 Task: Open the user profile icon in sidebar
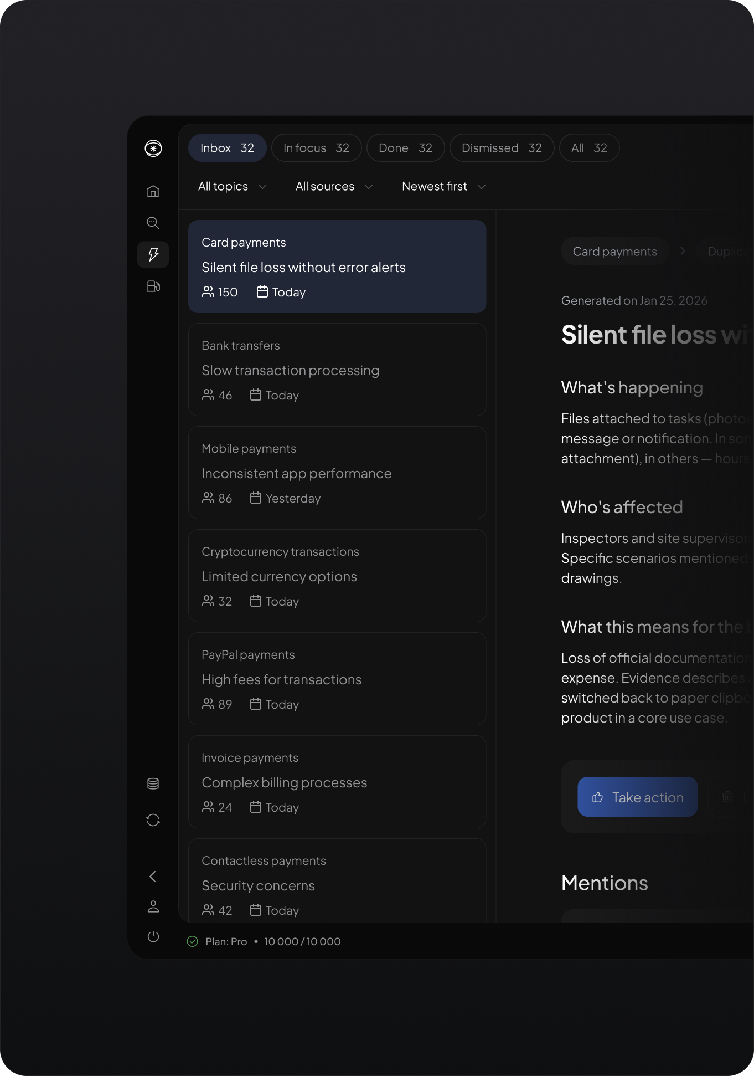pyautogui.click(x=153, y=906)
